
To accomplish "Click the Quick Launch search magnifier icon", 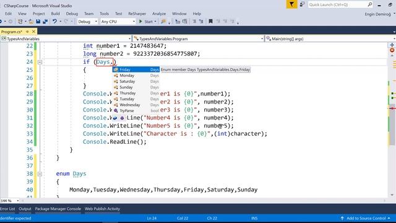I will pos(370,4).
